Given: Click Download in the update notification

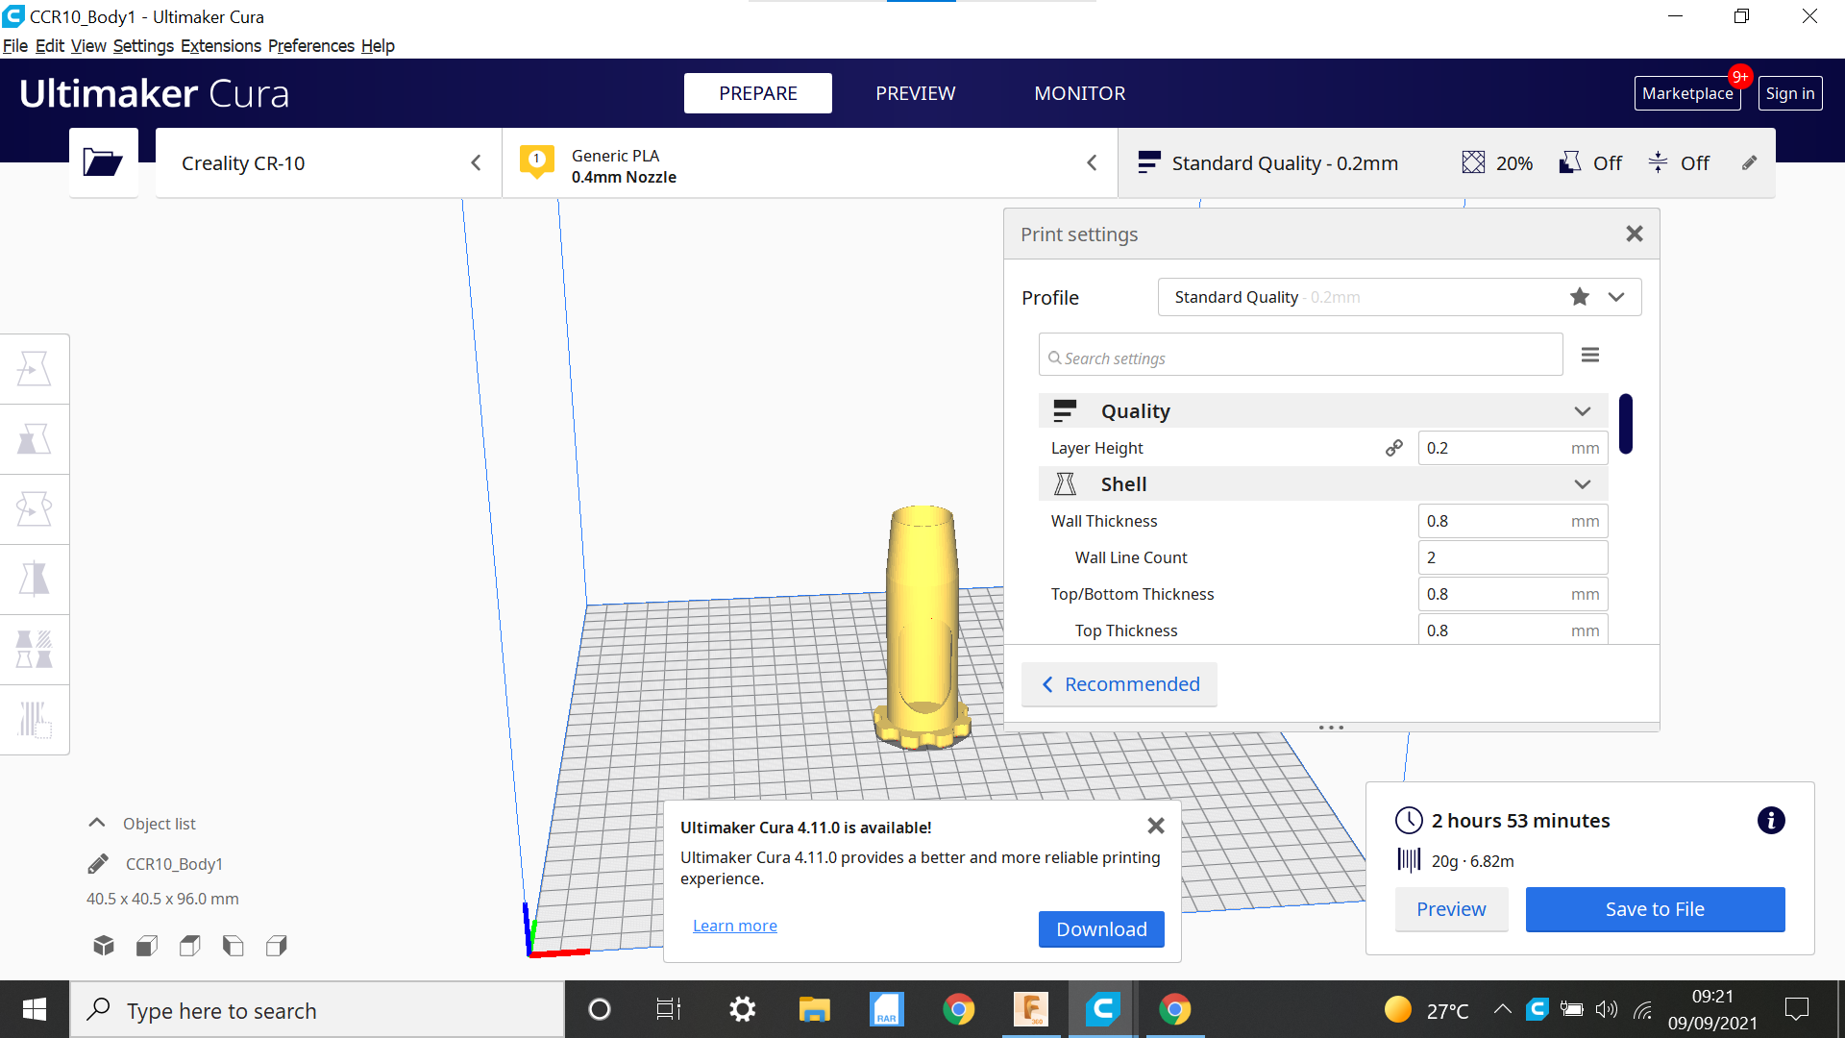Looking at the screenshot, I should coord(1101,929).
